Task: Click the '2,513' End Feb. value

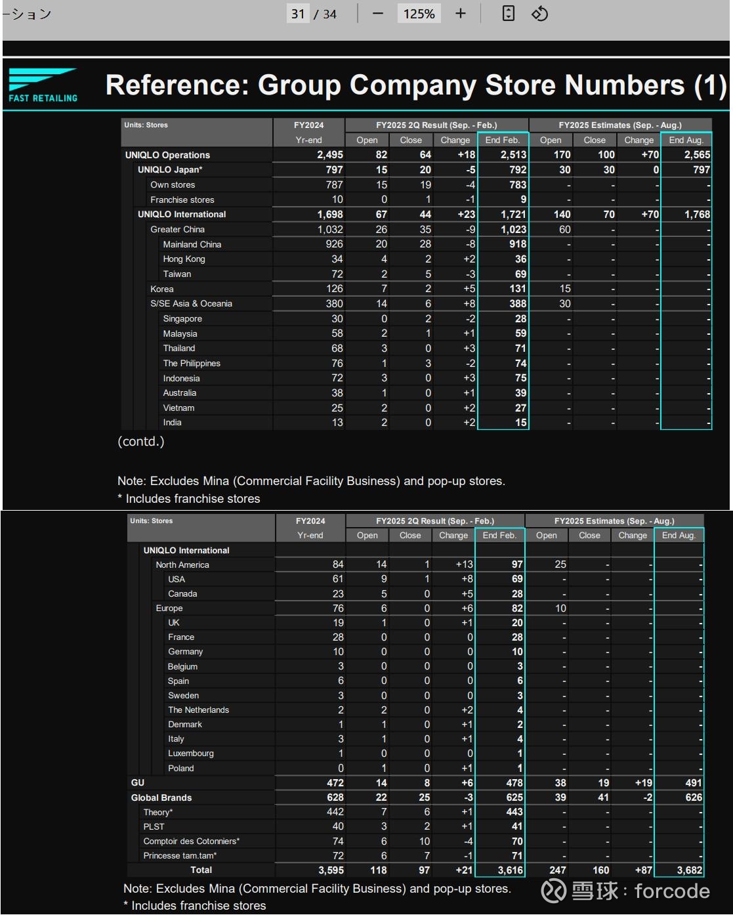Action: click(513, 155)
